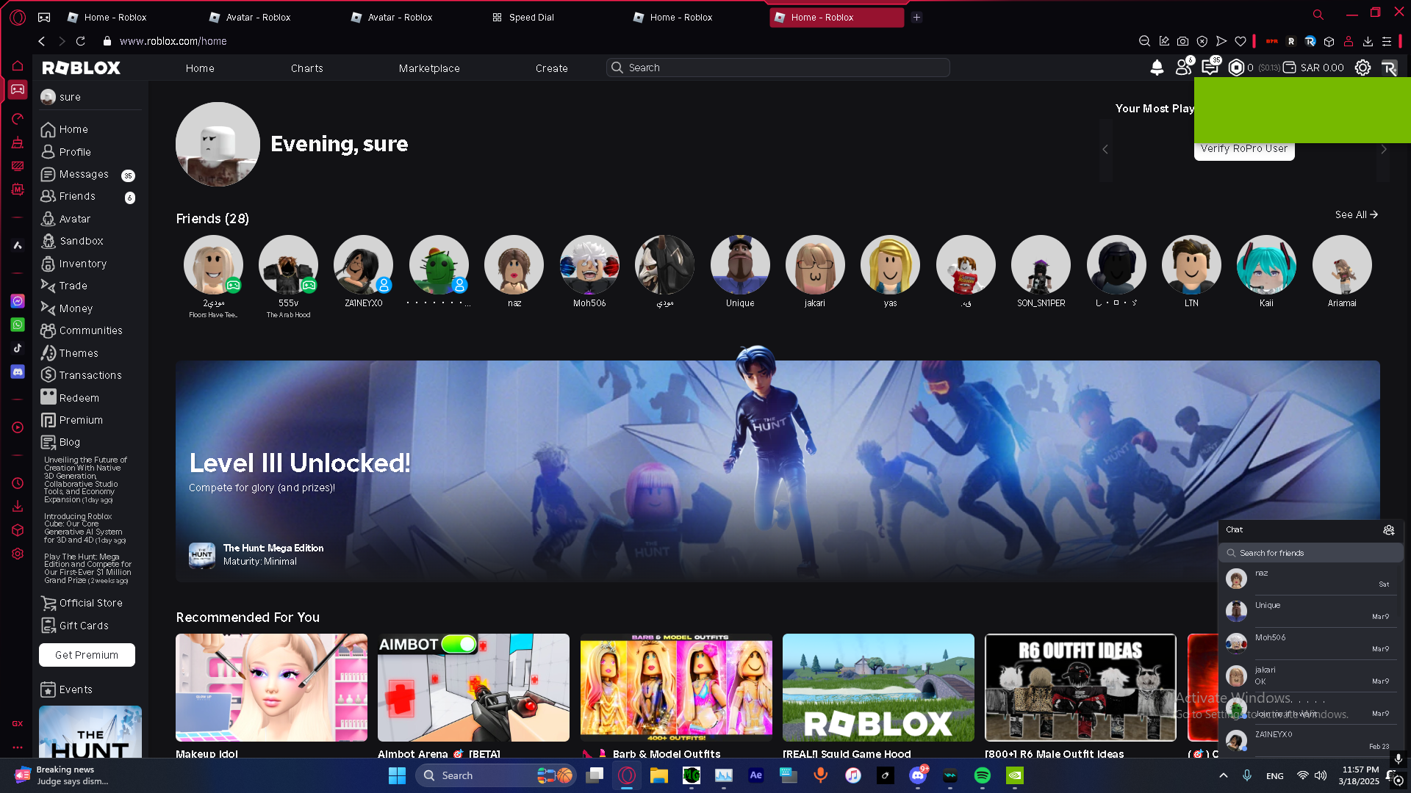The height and width of the screenshot is (793, 1411).
Task: Open Opera sidebar history clock icon
Action: 18,483
